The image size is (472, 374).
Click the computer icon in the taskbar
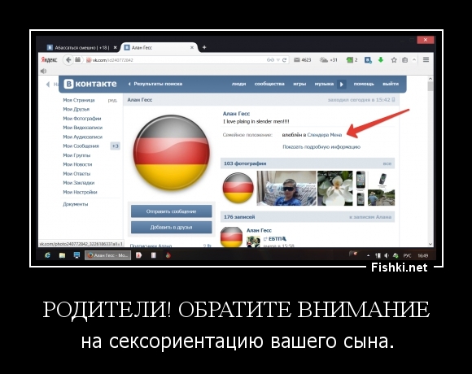coord(76,255)
